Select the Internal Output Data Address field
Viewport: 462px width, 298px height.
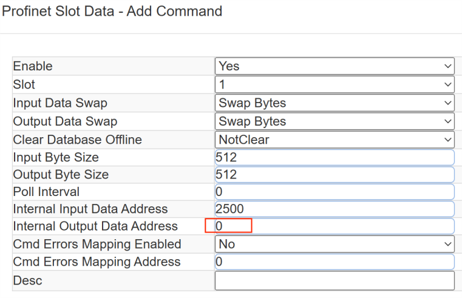click(x=335, y=226)
